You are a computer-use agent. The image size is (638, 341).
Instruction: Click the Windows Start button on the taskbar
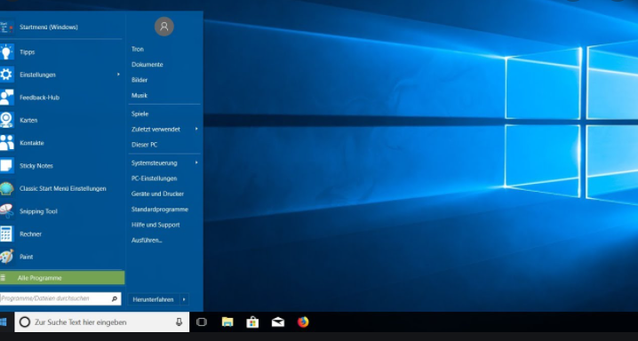pos(4,322)
